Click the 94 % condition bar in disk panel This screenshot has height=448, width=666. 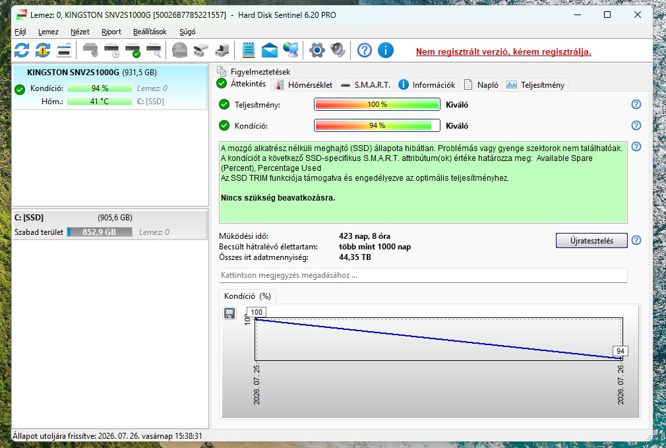(x=100, y=88)
